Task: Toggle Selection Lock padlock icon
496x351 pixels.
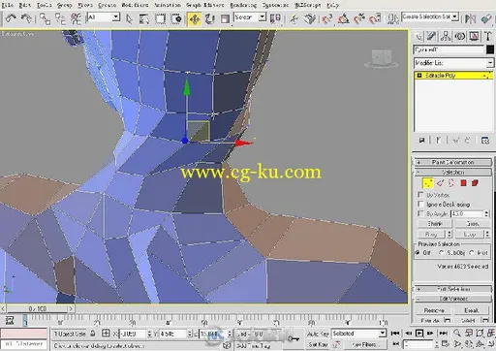Action: pos(93,334)
